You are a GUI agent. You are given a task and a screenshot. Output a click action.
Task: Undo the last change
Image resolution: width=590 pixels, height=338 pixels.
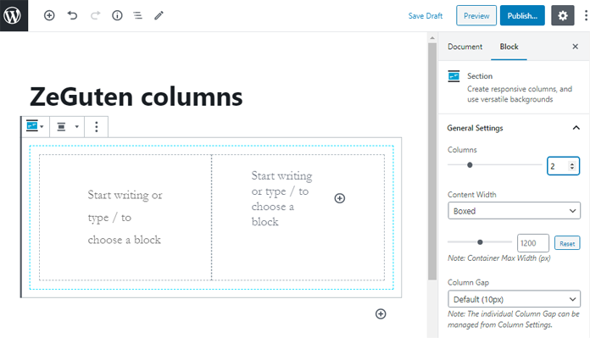pos(72,15)
